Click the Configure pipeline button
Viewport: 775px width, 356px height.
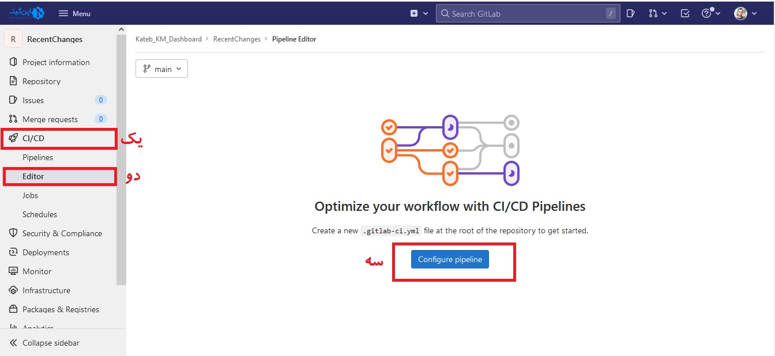click(450, 259)
